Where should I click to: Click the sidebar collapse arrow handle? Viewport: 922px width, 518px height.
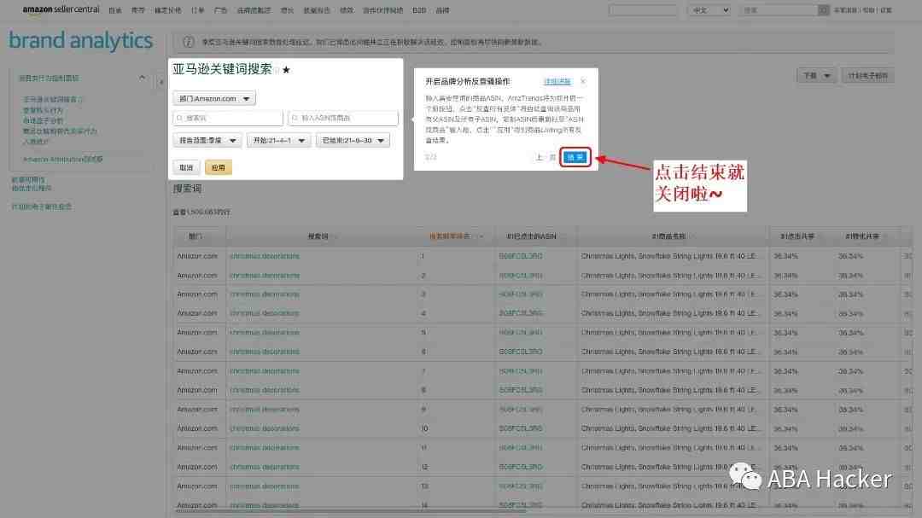point(160,82)
